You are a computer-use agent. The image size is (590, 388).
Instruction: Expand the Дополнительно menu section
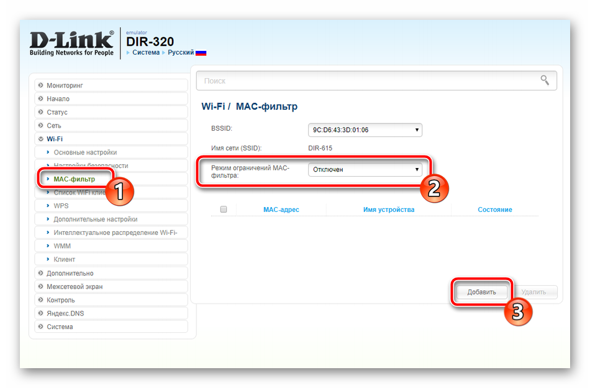coord(111,273)
